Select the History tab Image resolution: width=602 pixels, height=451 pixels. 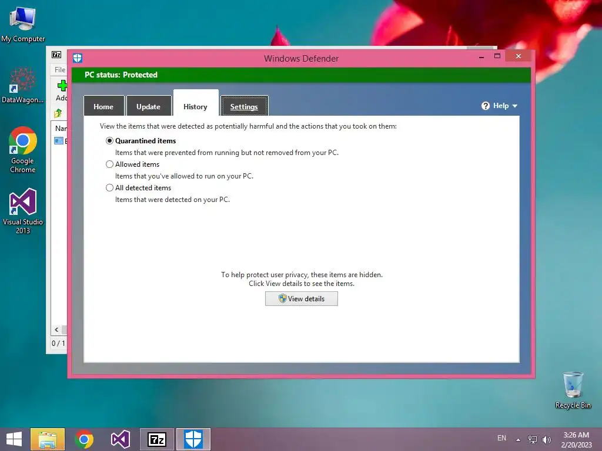tap(195, 103)
